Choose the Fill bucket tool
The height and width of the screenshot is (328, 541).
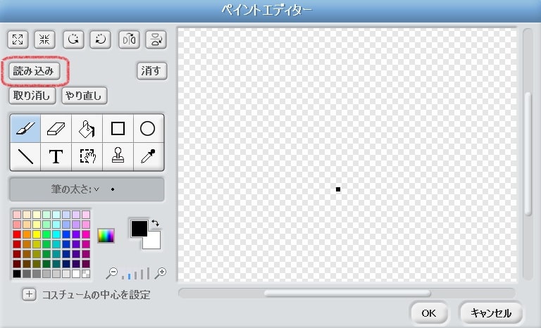87,129
